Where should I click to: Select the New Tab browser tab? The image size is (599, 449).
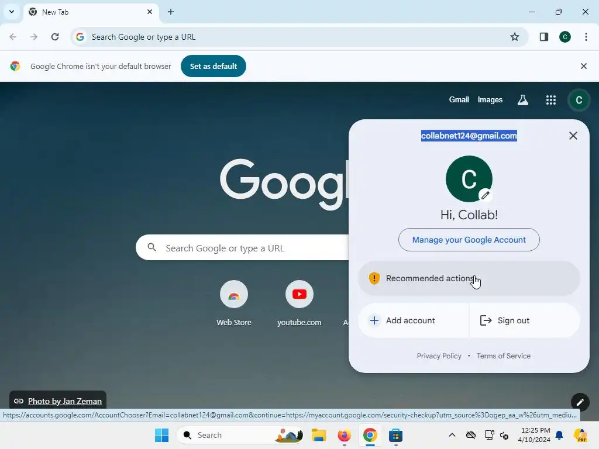tap(91, 12)
